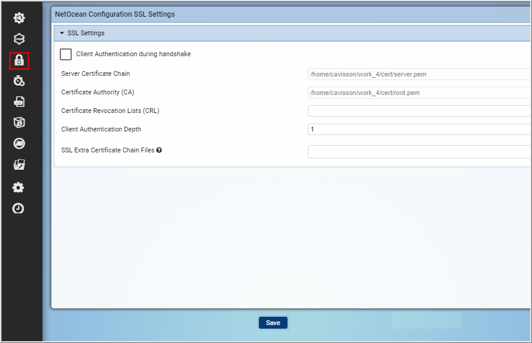
Task: Click the Certificate Revocation Lists field
Action: coord(420,111)
